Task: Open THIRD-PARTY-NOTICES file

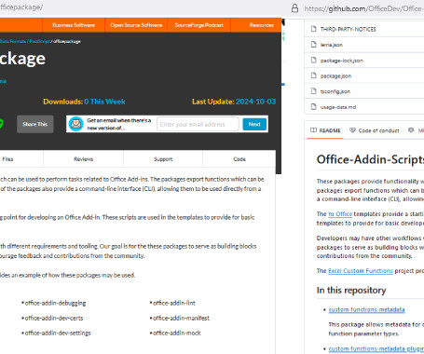Action: 348,29
